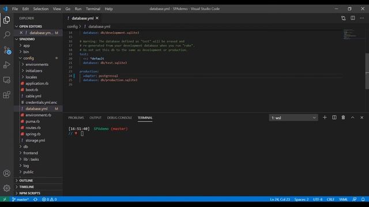The width and height of the screenshot is (369, 207).
Task: Switch to the Problems panel tab
Action: (76, 117)
